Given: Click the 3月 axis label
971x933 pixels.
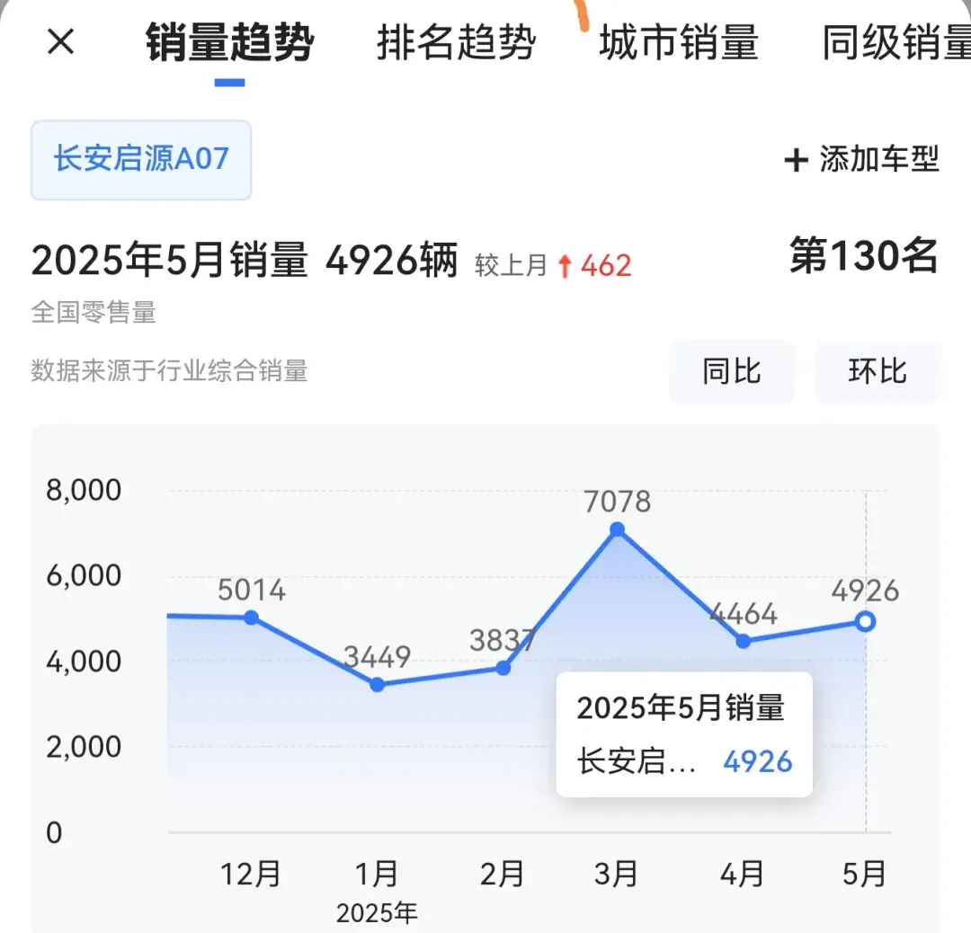Looking at the screenshot, I should click(616, 875).
